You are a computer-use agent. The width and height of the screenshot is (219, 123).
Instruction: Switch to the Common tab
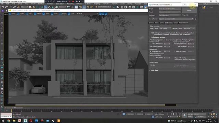tap(151, 23)
